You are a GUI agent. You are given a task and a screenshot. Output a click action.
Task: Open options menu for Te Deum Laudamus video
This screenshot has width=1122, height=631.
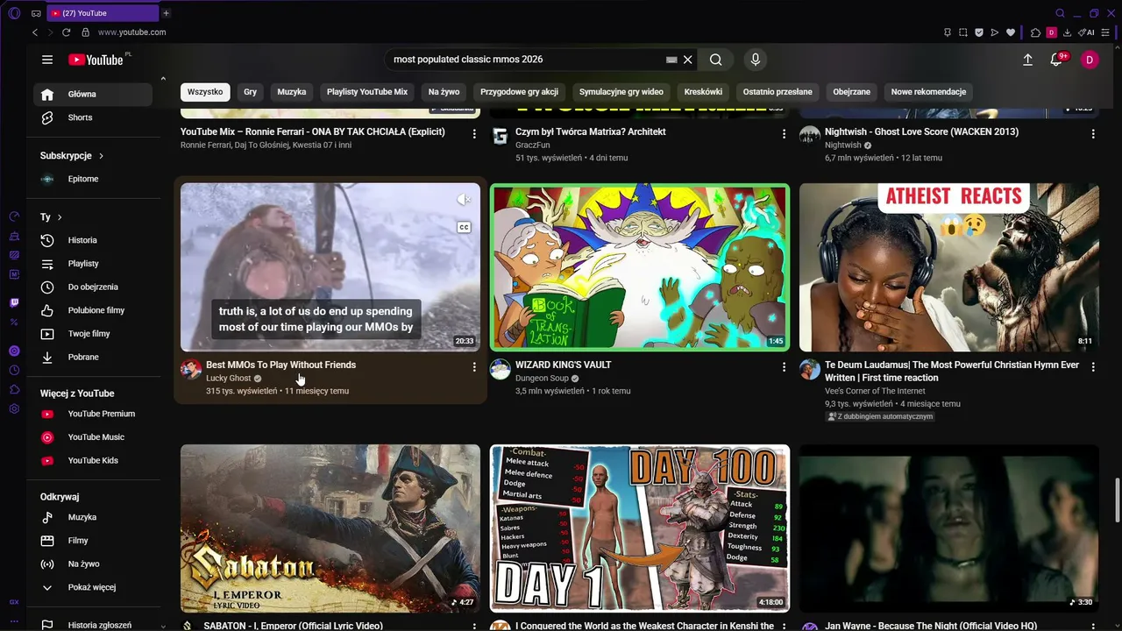tap(1093, 367)
